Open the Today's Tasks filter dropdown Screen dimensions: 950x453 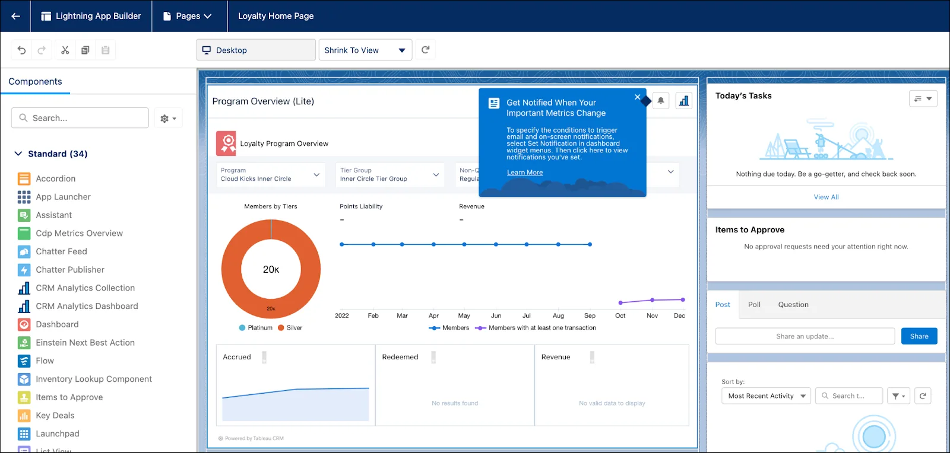[923, 98]
